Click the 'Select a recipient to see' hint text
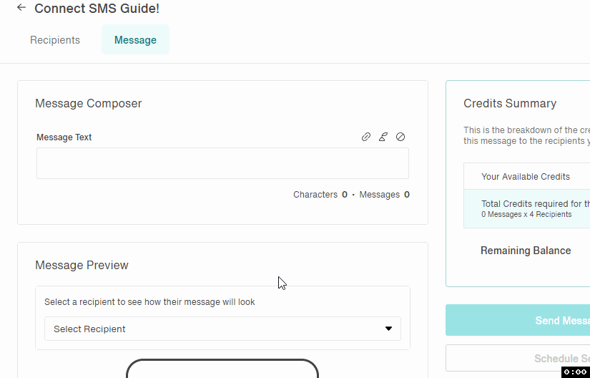 tap(149, 302)
